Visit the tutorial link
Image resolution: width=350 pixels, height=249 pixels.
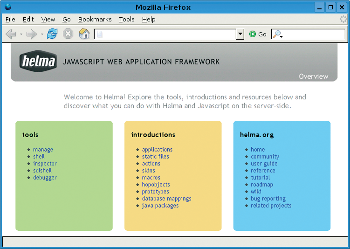point(260,178)
